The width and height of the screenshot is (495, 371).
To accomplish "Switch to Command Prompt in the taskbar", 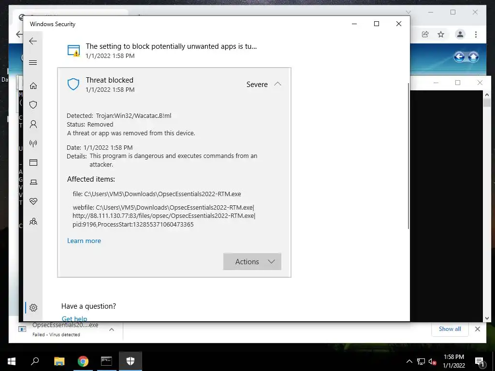I will [x=106, y=361].
